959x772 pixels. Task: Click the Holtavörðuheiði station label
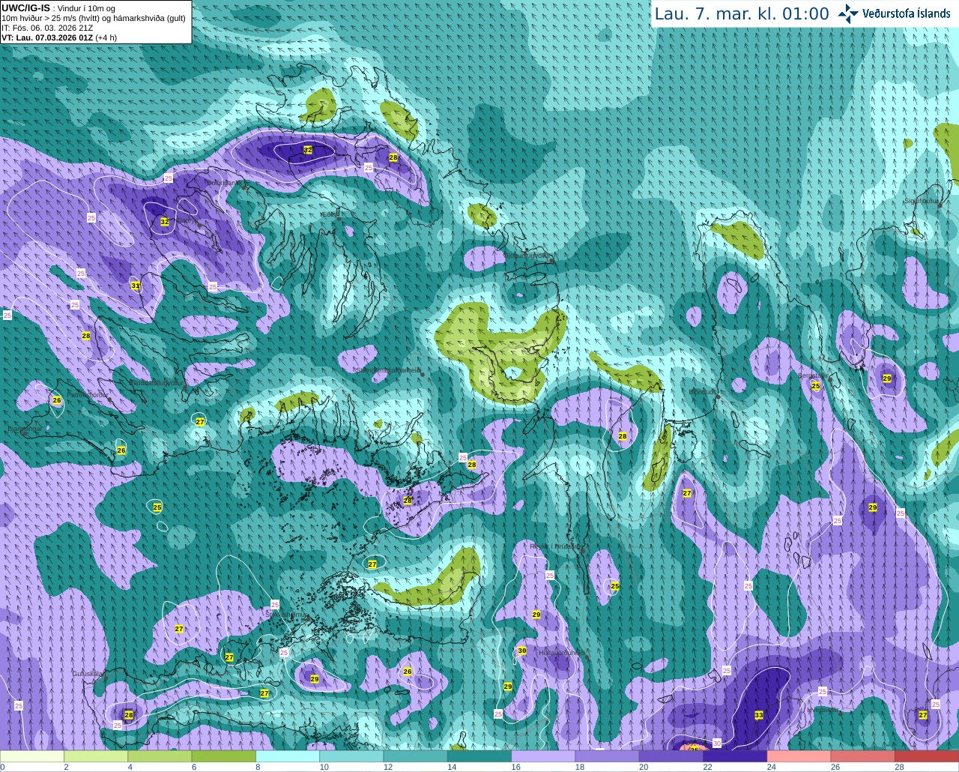tap(562, 653)
